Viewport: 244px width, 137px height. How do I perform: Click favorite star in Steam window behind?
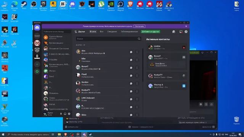(x=211, y=104)
